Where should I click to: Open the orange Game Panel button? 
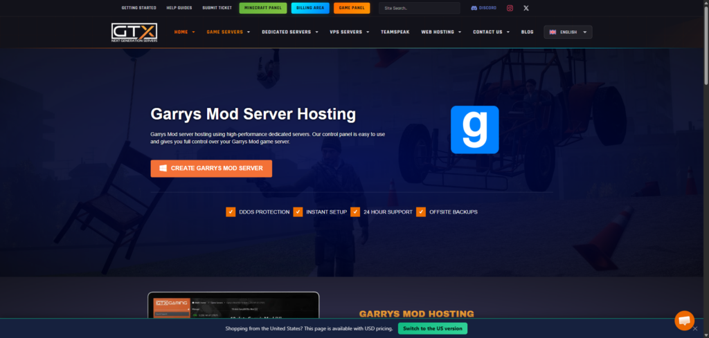coord(351,8)
